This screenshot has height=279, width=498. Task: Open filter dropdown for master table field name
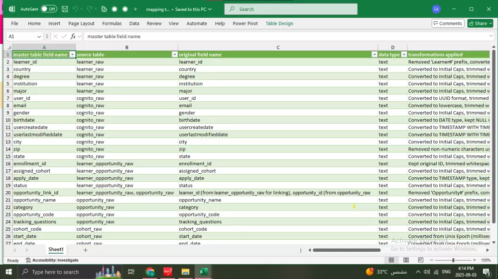click(x=72, y=55)
